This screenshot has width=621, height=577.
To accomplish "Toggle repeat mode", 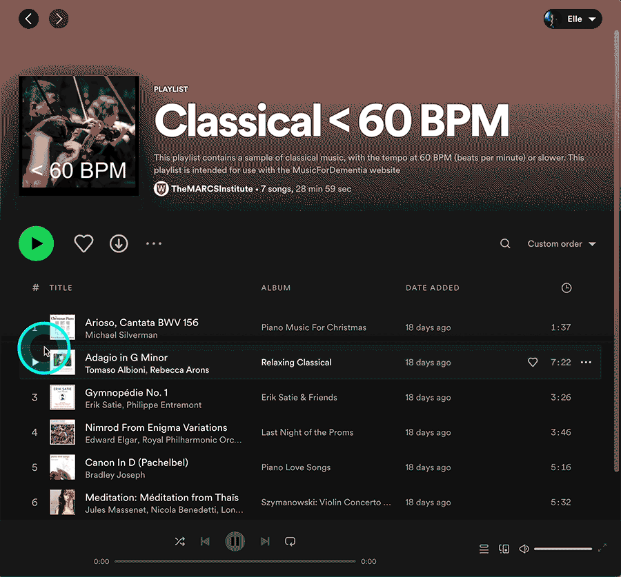I will [290, 542].
